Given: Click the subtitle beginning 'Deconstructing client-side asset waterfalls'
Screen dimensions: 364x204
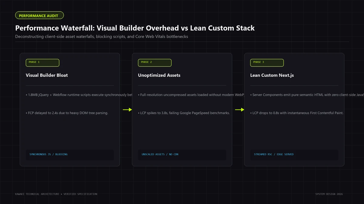Looking at the screenshot, I should [102, 37].
